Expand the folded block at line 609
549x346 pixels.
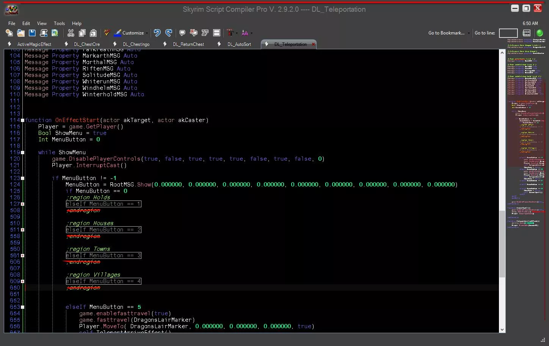[x=22, y=281]
